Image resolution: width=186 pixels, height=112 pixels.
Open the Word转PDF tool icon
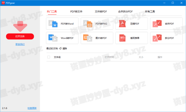pos(53,38)
